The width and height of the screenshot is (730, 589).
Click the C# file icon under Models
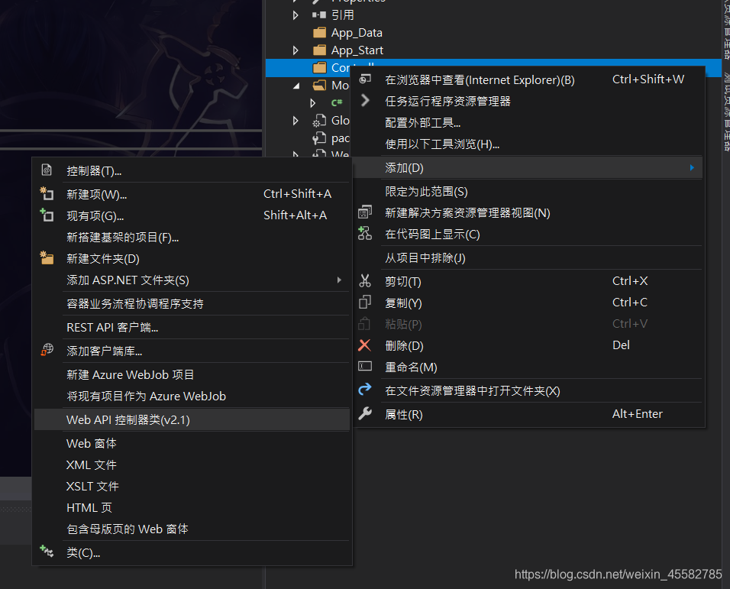[337, 102]
